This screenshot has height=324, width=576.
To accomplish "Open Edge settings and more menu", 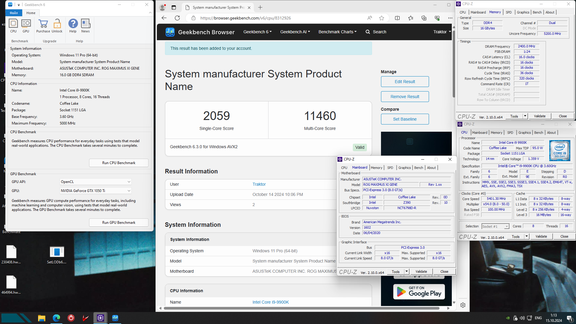I will pyautogui.click(x=450, y=18).
